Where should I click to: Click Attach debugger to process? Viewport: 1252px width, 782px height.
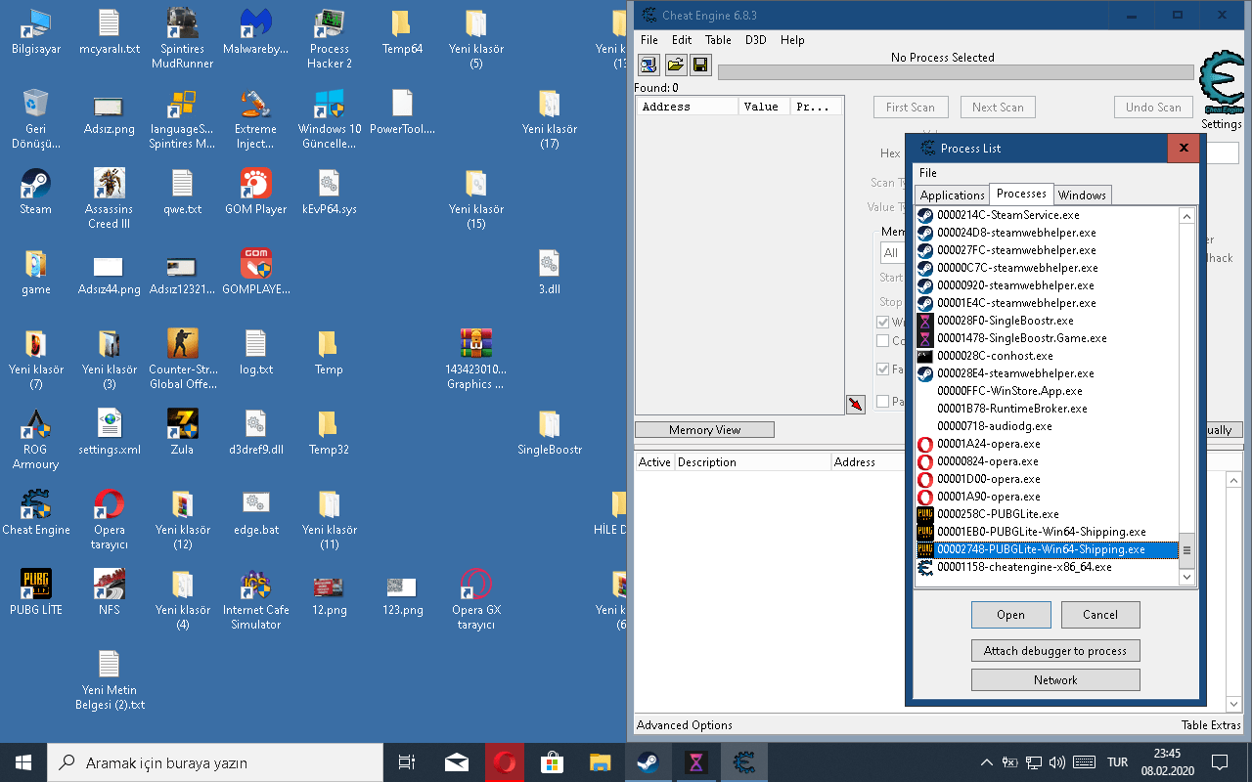tap(1055, 651)
